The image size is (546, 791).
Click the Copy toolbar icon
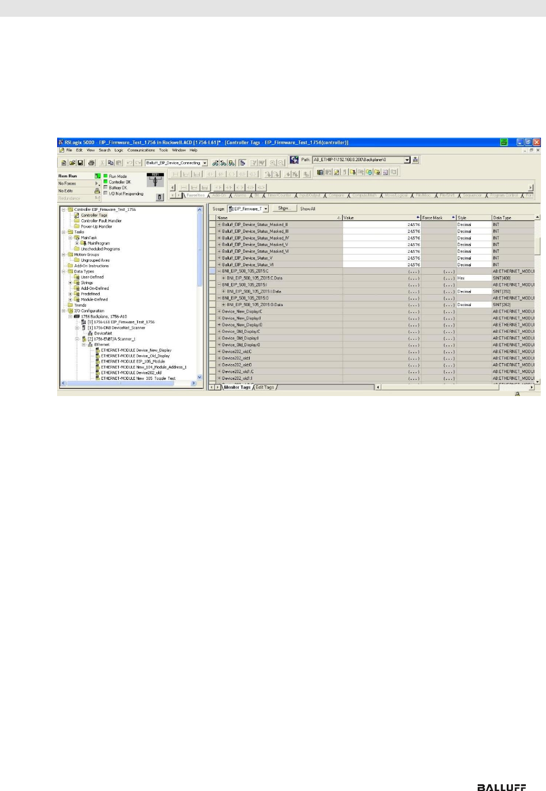point(110,163)
